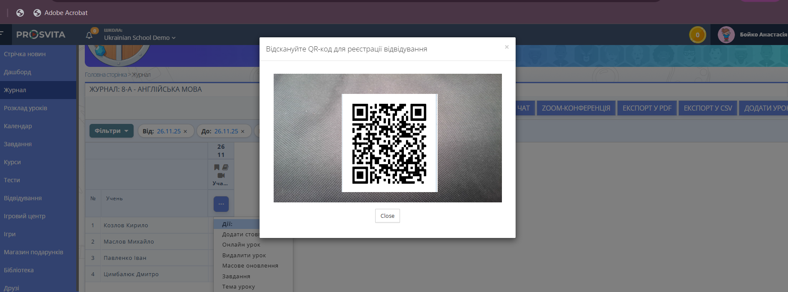This screenshot has height=292, width=788.
Task: Remove the Від 26.11.25 date filter
Action: click(x=185, y=132)
